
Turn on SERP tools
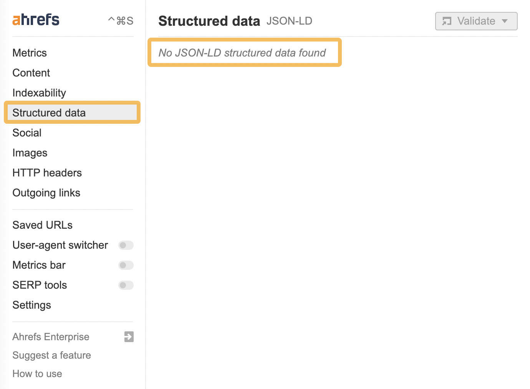(x=126, y=285)
